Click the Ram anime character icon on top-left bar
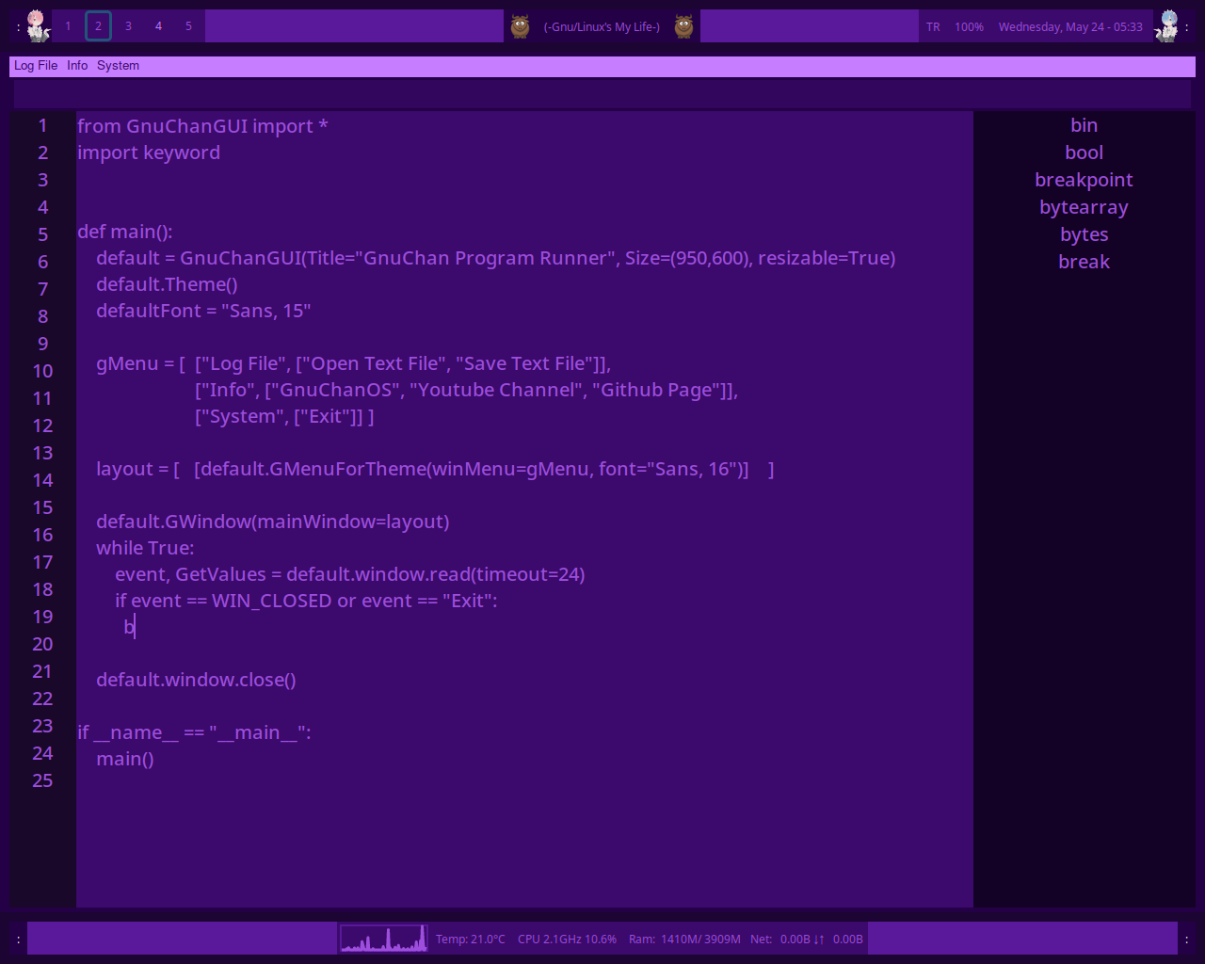The image size is (1205, 964). tap(38, 25)
